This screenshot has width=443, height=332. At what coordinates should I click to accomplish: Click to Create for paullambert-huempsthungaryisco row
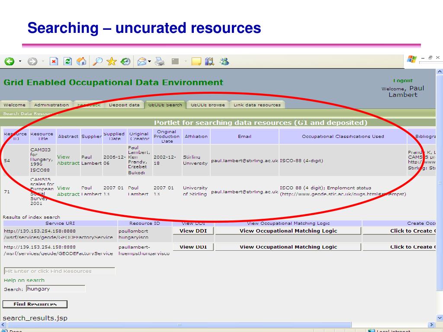(399, 247)
